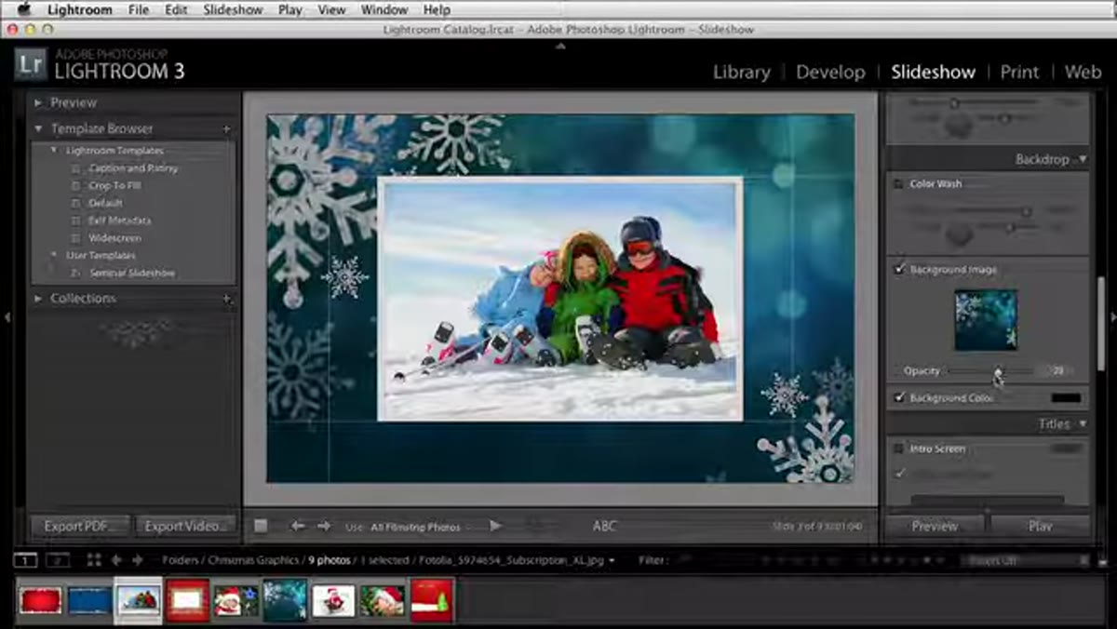The width and height of the screenshot is (1117, 629).
Task: Click the Preview button in right panel
Action: (935, 526)
